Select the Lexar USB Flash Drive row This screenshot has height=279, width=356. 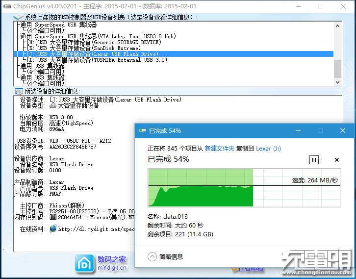point(173,54)
